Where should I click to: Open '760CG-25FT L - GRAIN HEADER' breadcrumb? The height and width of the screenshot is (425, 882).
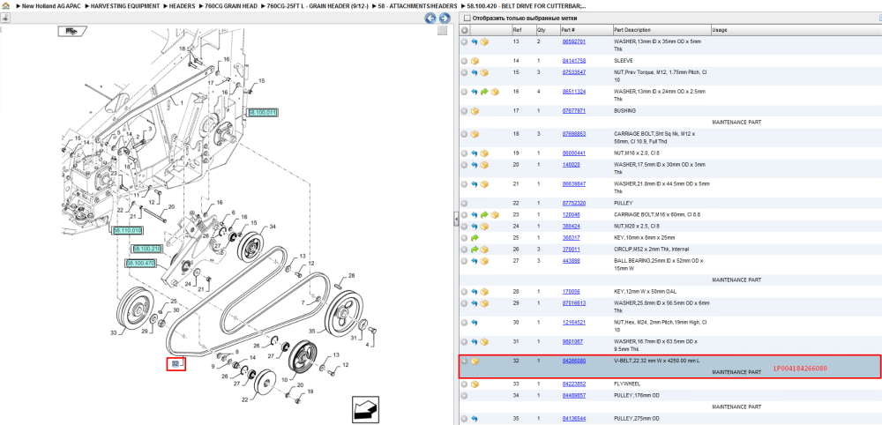pos(318,5)
